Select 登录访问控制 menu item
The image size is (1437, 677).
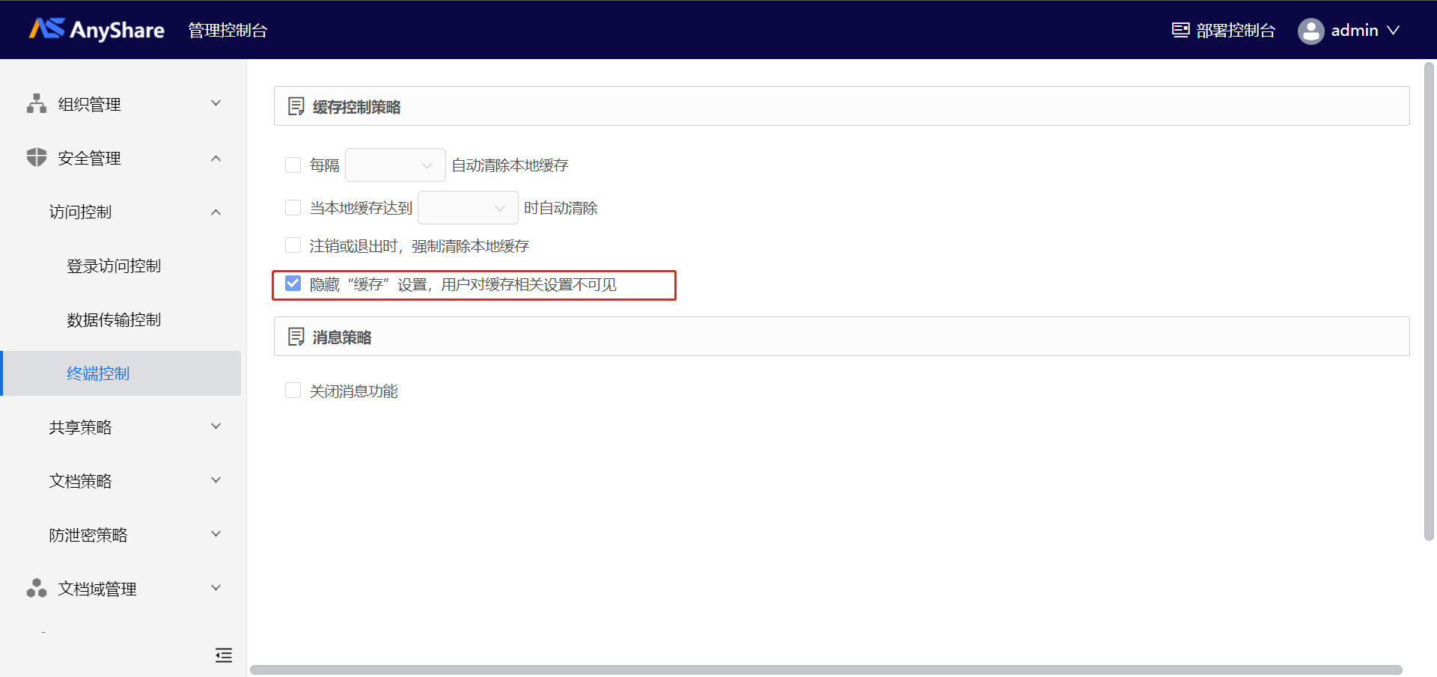pos(114,266)
